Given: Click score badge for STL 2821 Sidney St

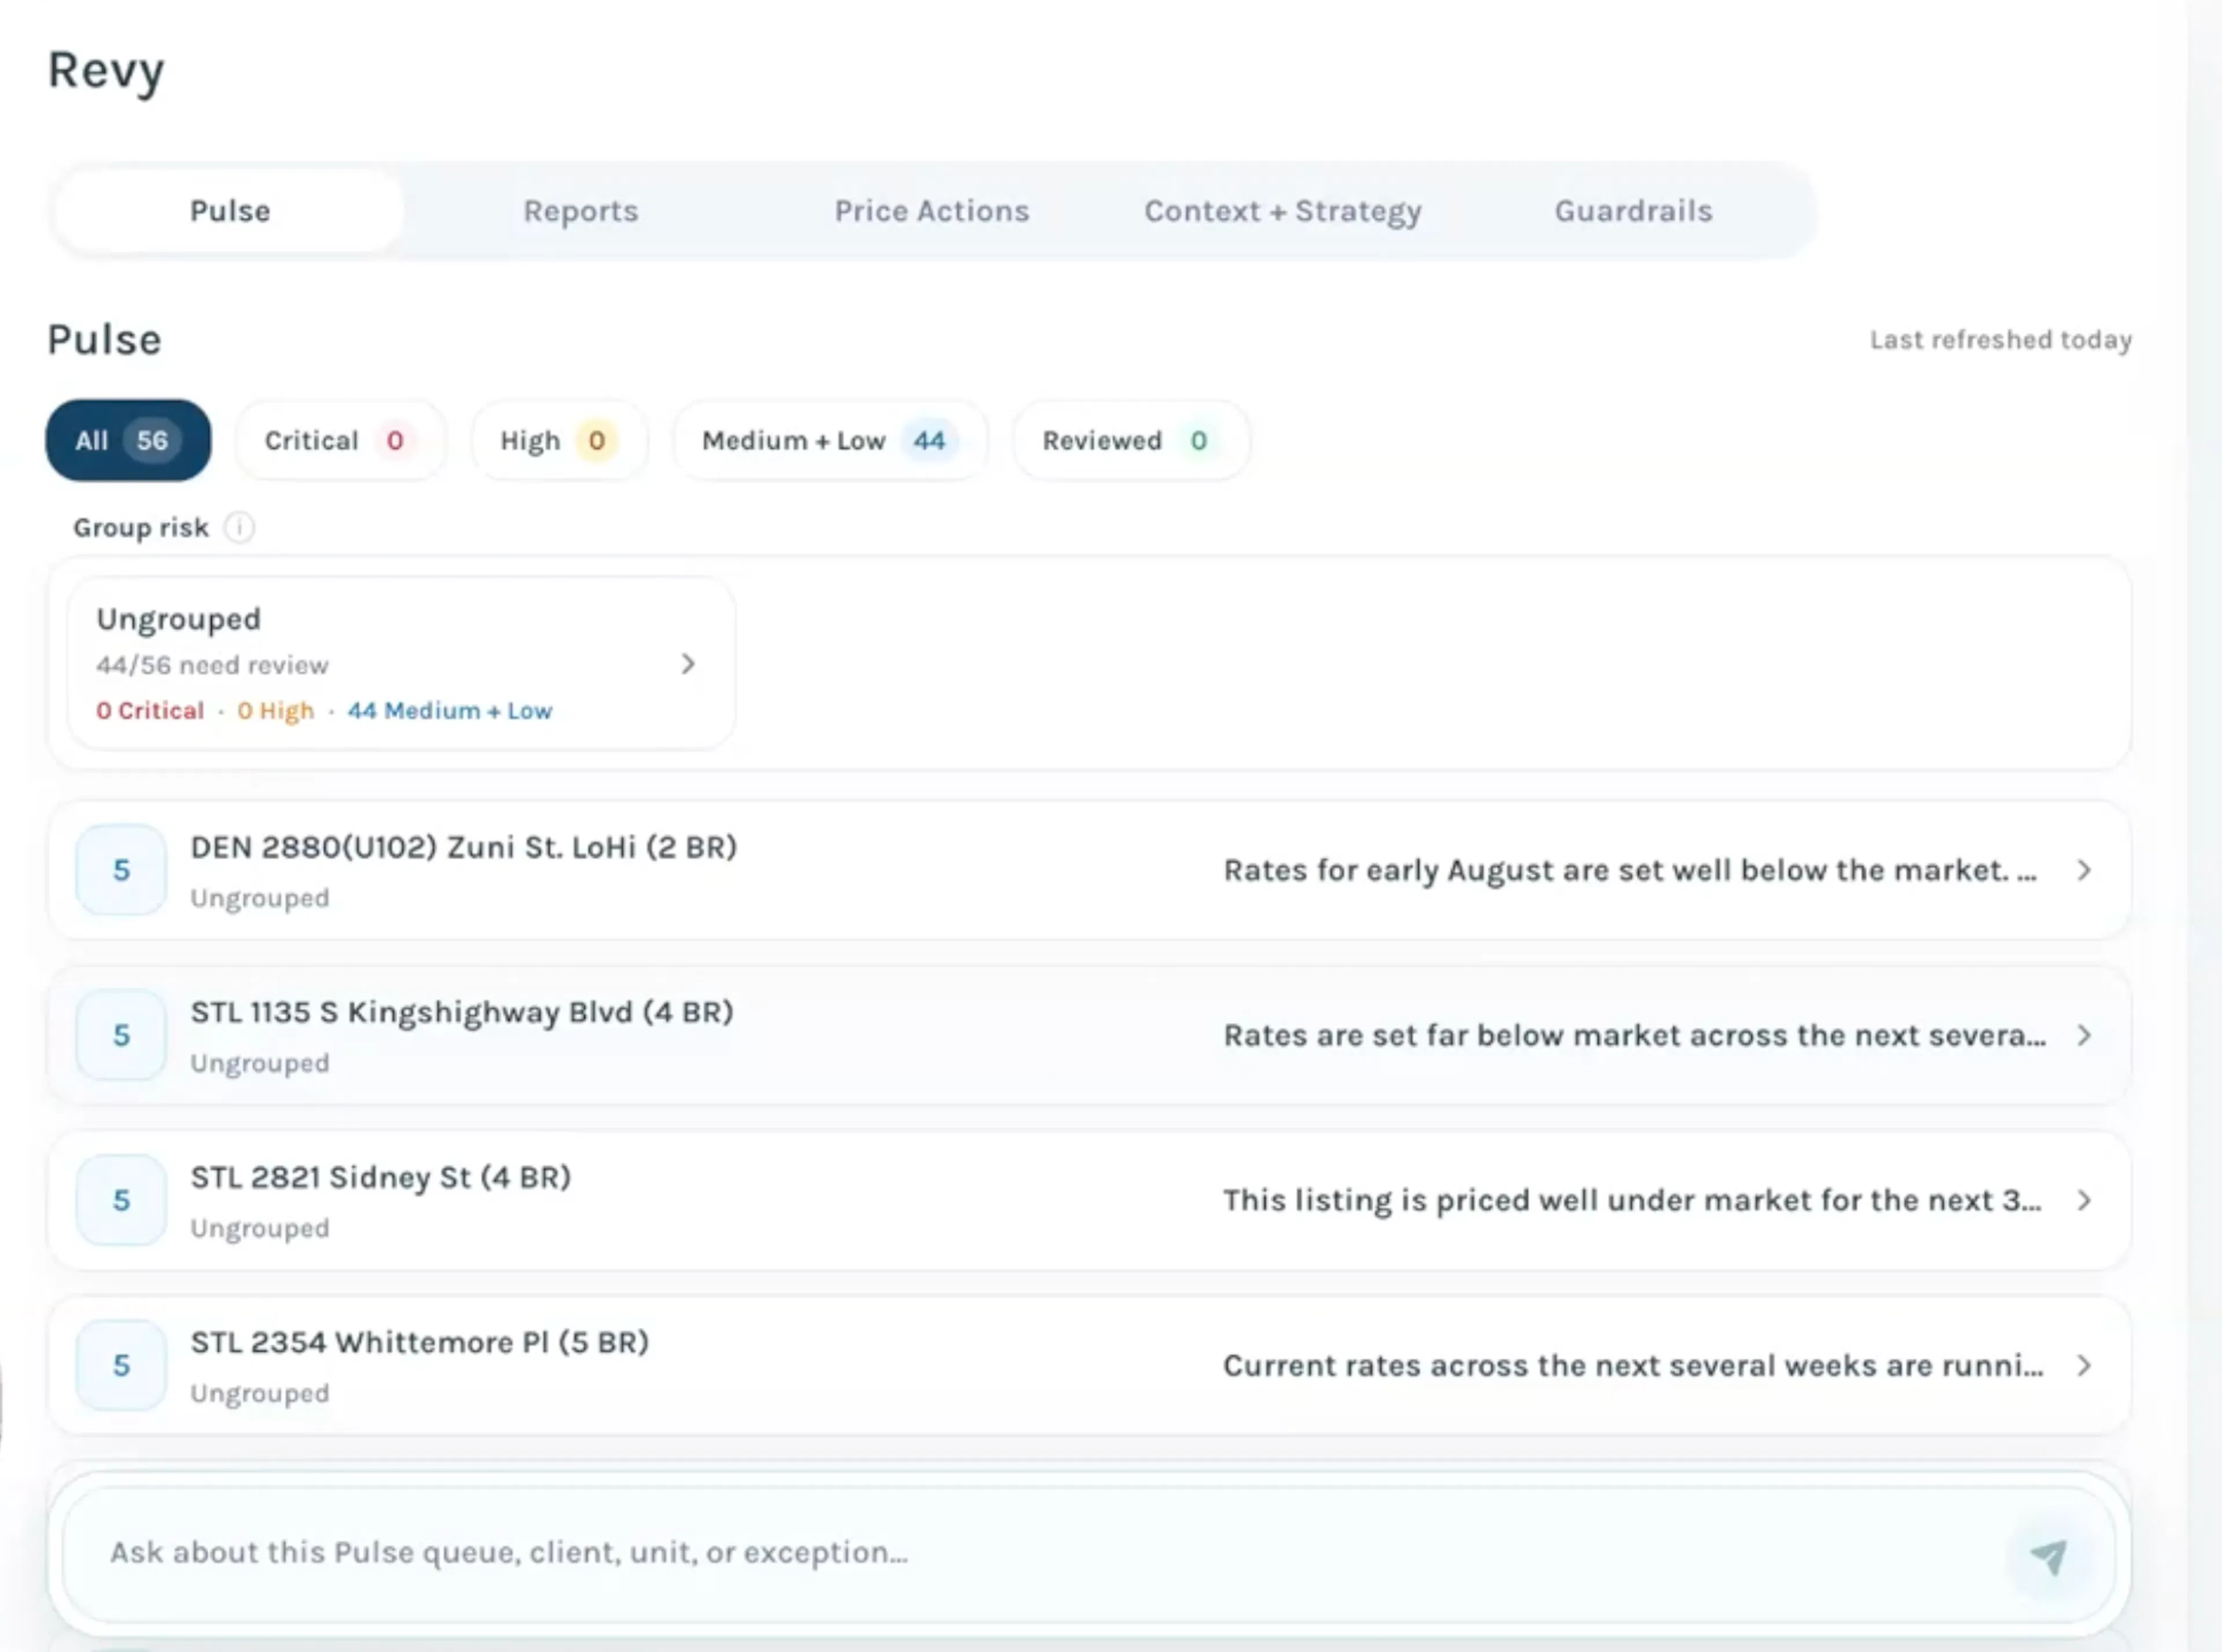Looking at the screenshot, I should 121,1200.
